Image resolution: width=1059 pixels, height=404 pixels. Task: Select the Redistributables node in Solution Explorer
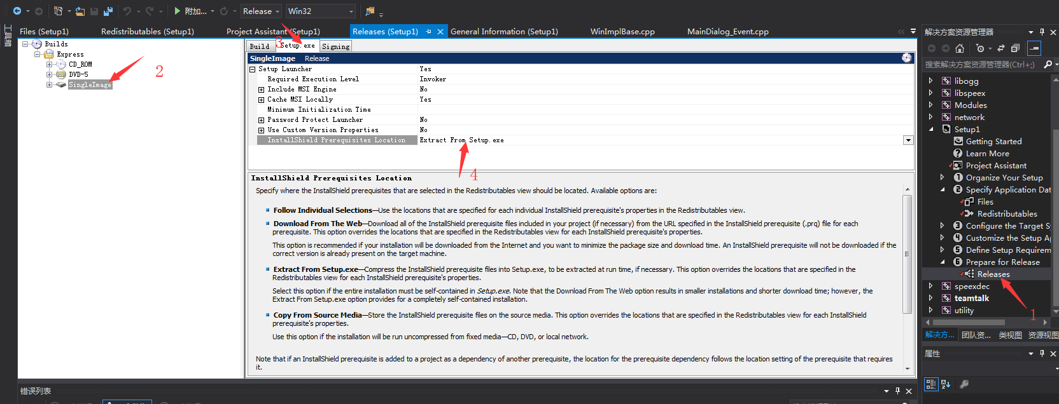pos(1007,213)
